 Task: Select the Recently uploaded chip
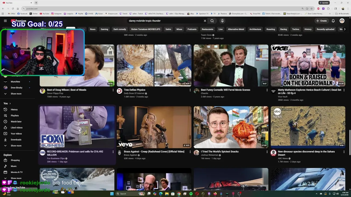point(325,29)
